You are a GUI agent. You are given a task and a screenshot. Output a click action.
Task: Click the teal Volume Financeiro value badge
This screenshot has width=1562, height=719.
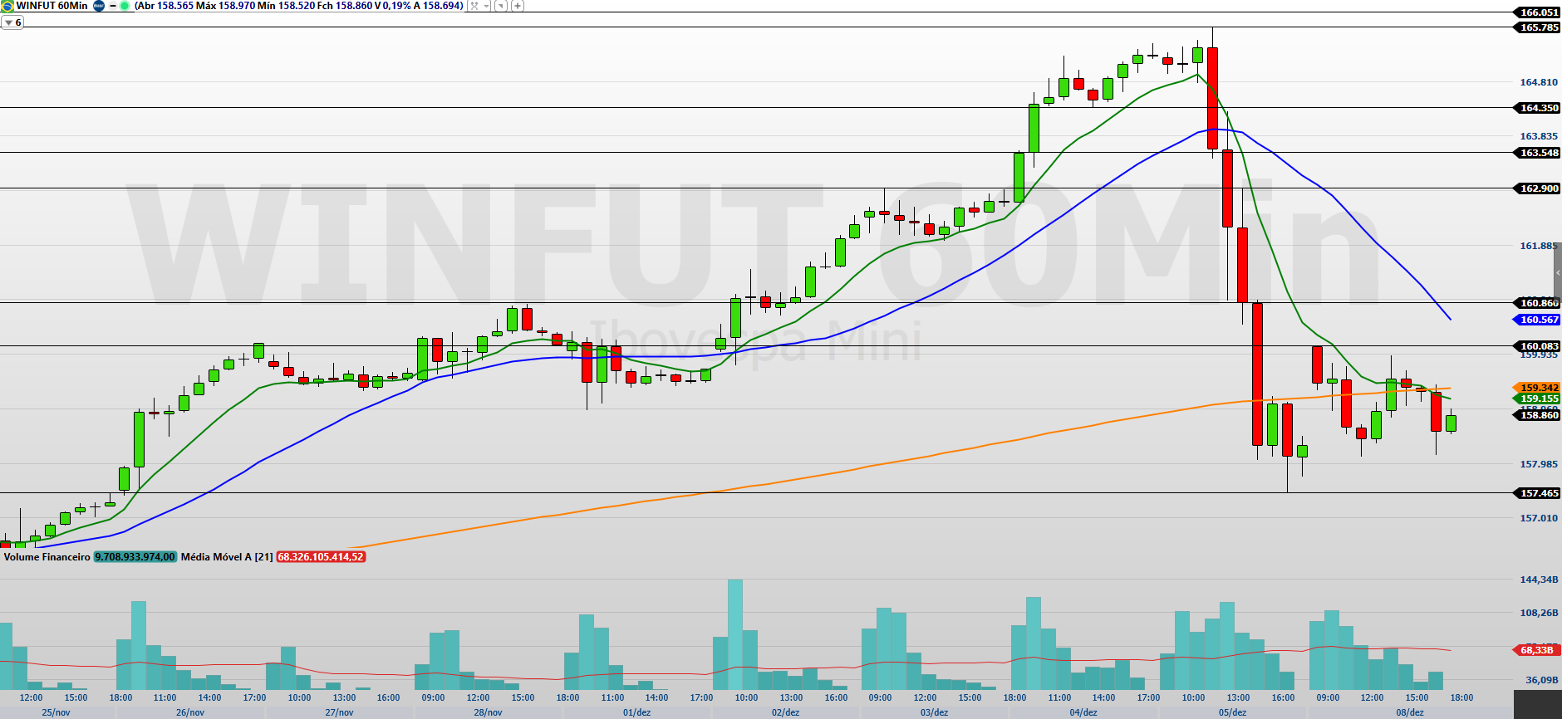click(135, 557)
